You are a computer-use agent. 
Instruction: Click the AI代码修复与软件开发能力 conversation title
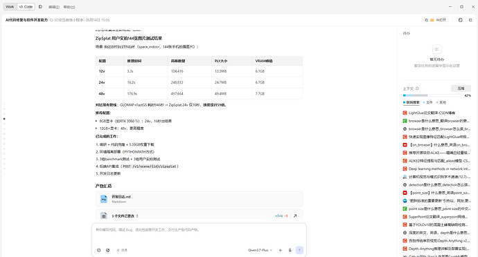point(26,20)
